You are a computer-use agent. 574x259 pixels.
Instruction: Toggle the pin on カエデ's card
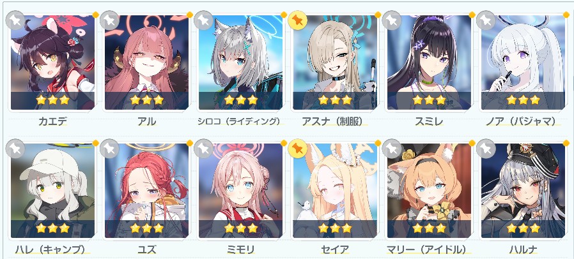15,20
